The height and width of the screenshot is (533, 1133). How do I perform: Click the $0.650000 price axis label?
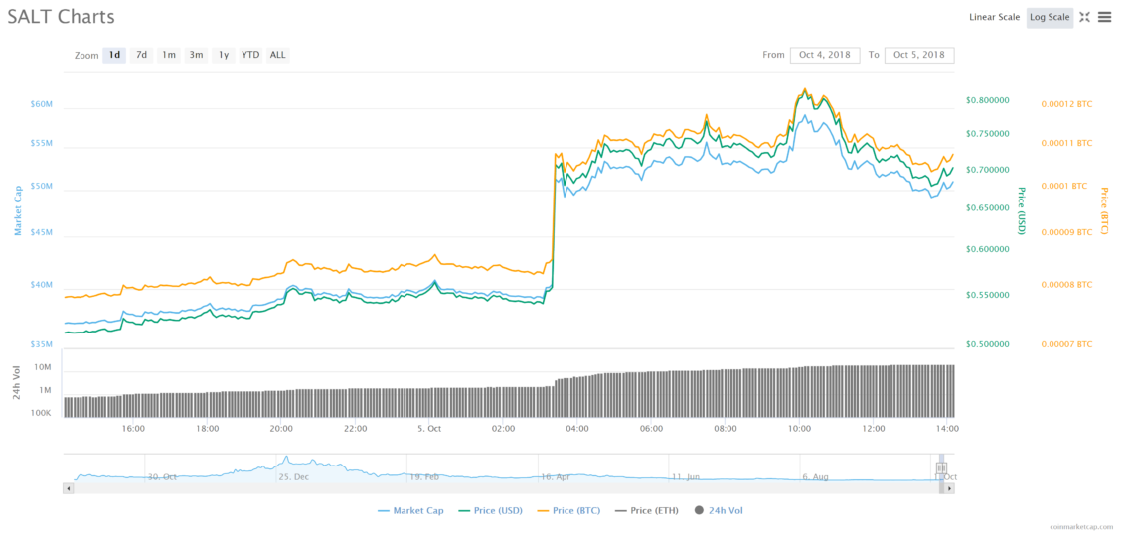pyautogui.click(x=987, y=208)
